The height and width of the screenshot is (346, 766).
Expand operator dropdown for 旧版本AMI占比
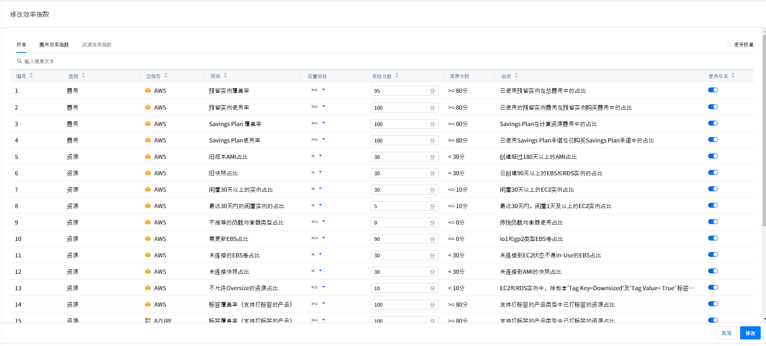320,156
